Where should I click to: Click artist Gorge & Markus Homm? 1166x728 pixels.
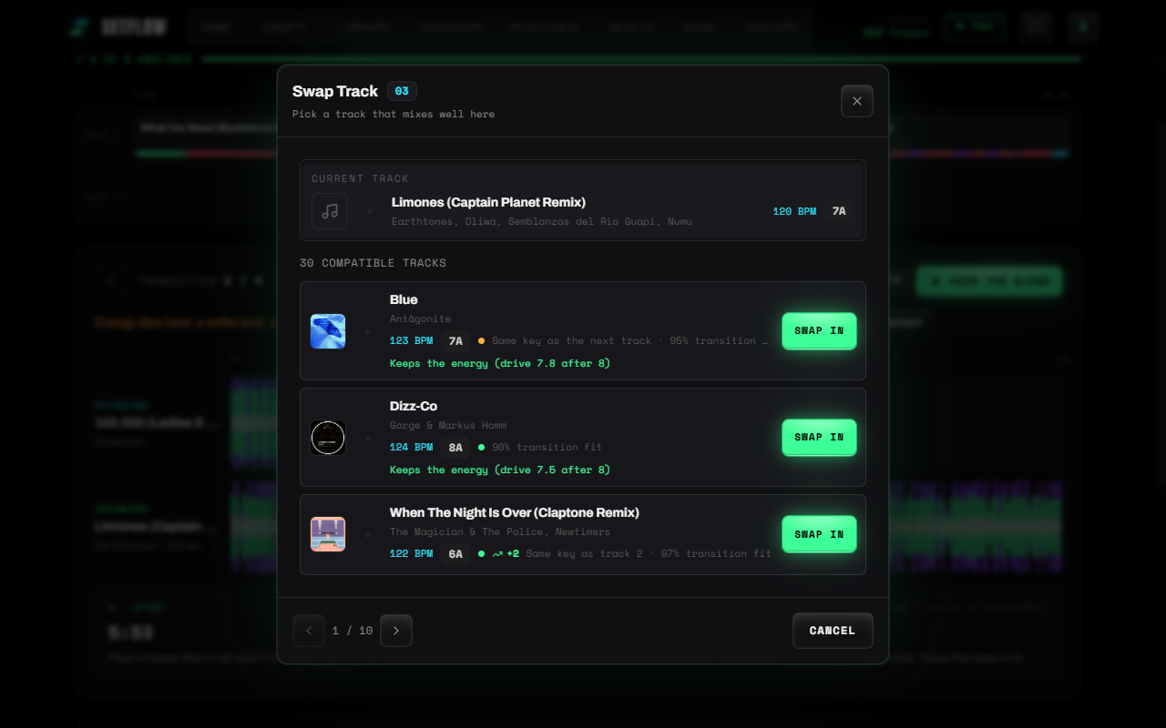448,425
